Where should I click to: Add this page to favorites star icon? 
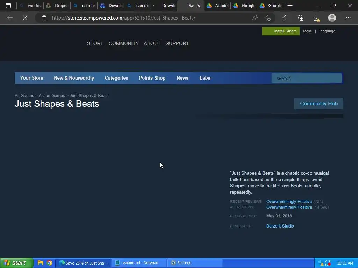coord(267,18)
